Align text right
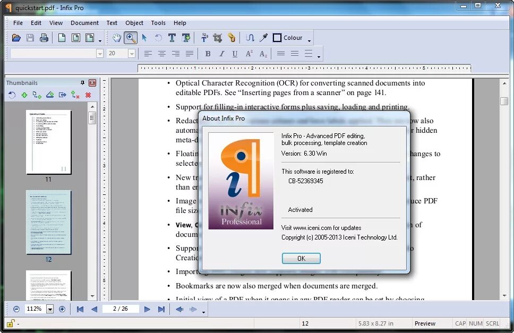514x333 pixels. 176,54
